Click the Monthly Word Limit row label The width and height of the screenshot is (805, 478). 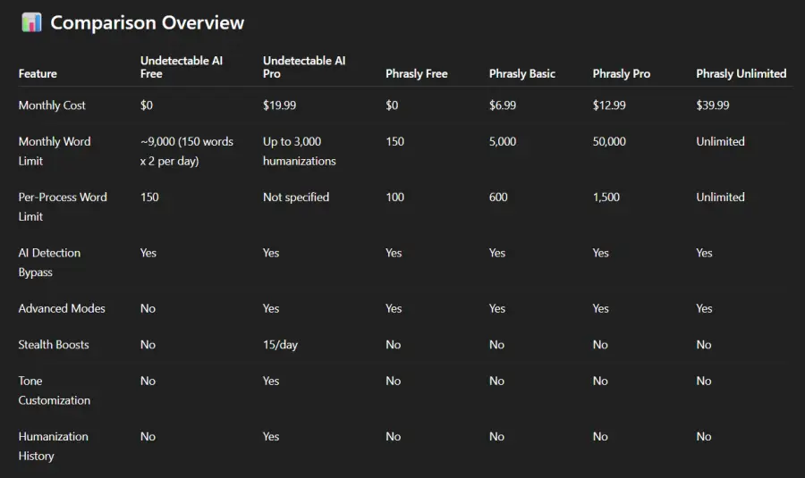[55, 151]
